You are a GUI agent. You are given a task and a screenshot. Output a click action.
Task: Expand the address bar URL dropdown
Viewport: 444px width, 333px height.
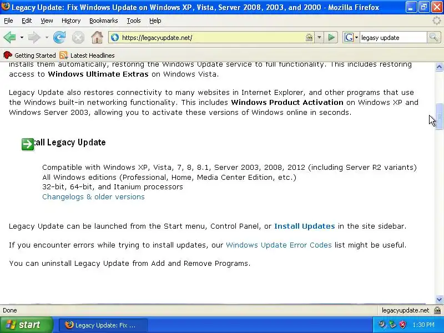tap(319, 37)
